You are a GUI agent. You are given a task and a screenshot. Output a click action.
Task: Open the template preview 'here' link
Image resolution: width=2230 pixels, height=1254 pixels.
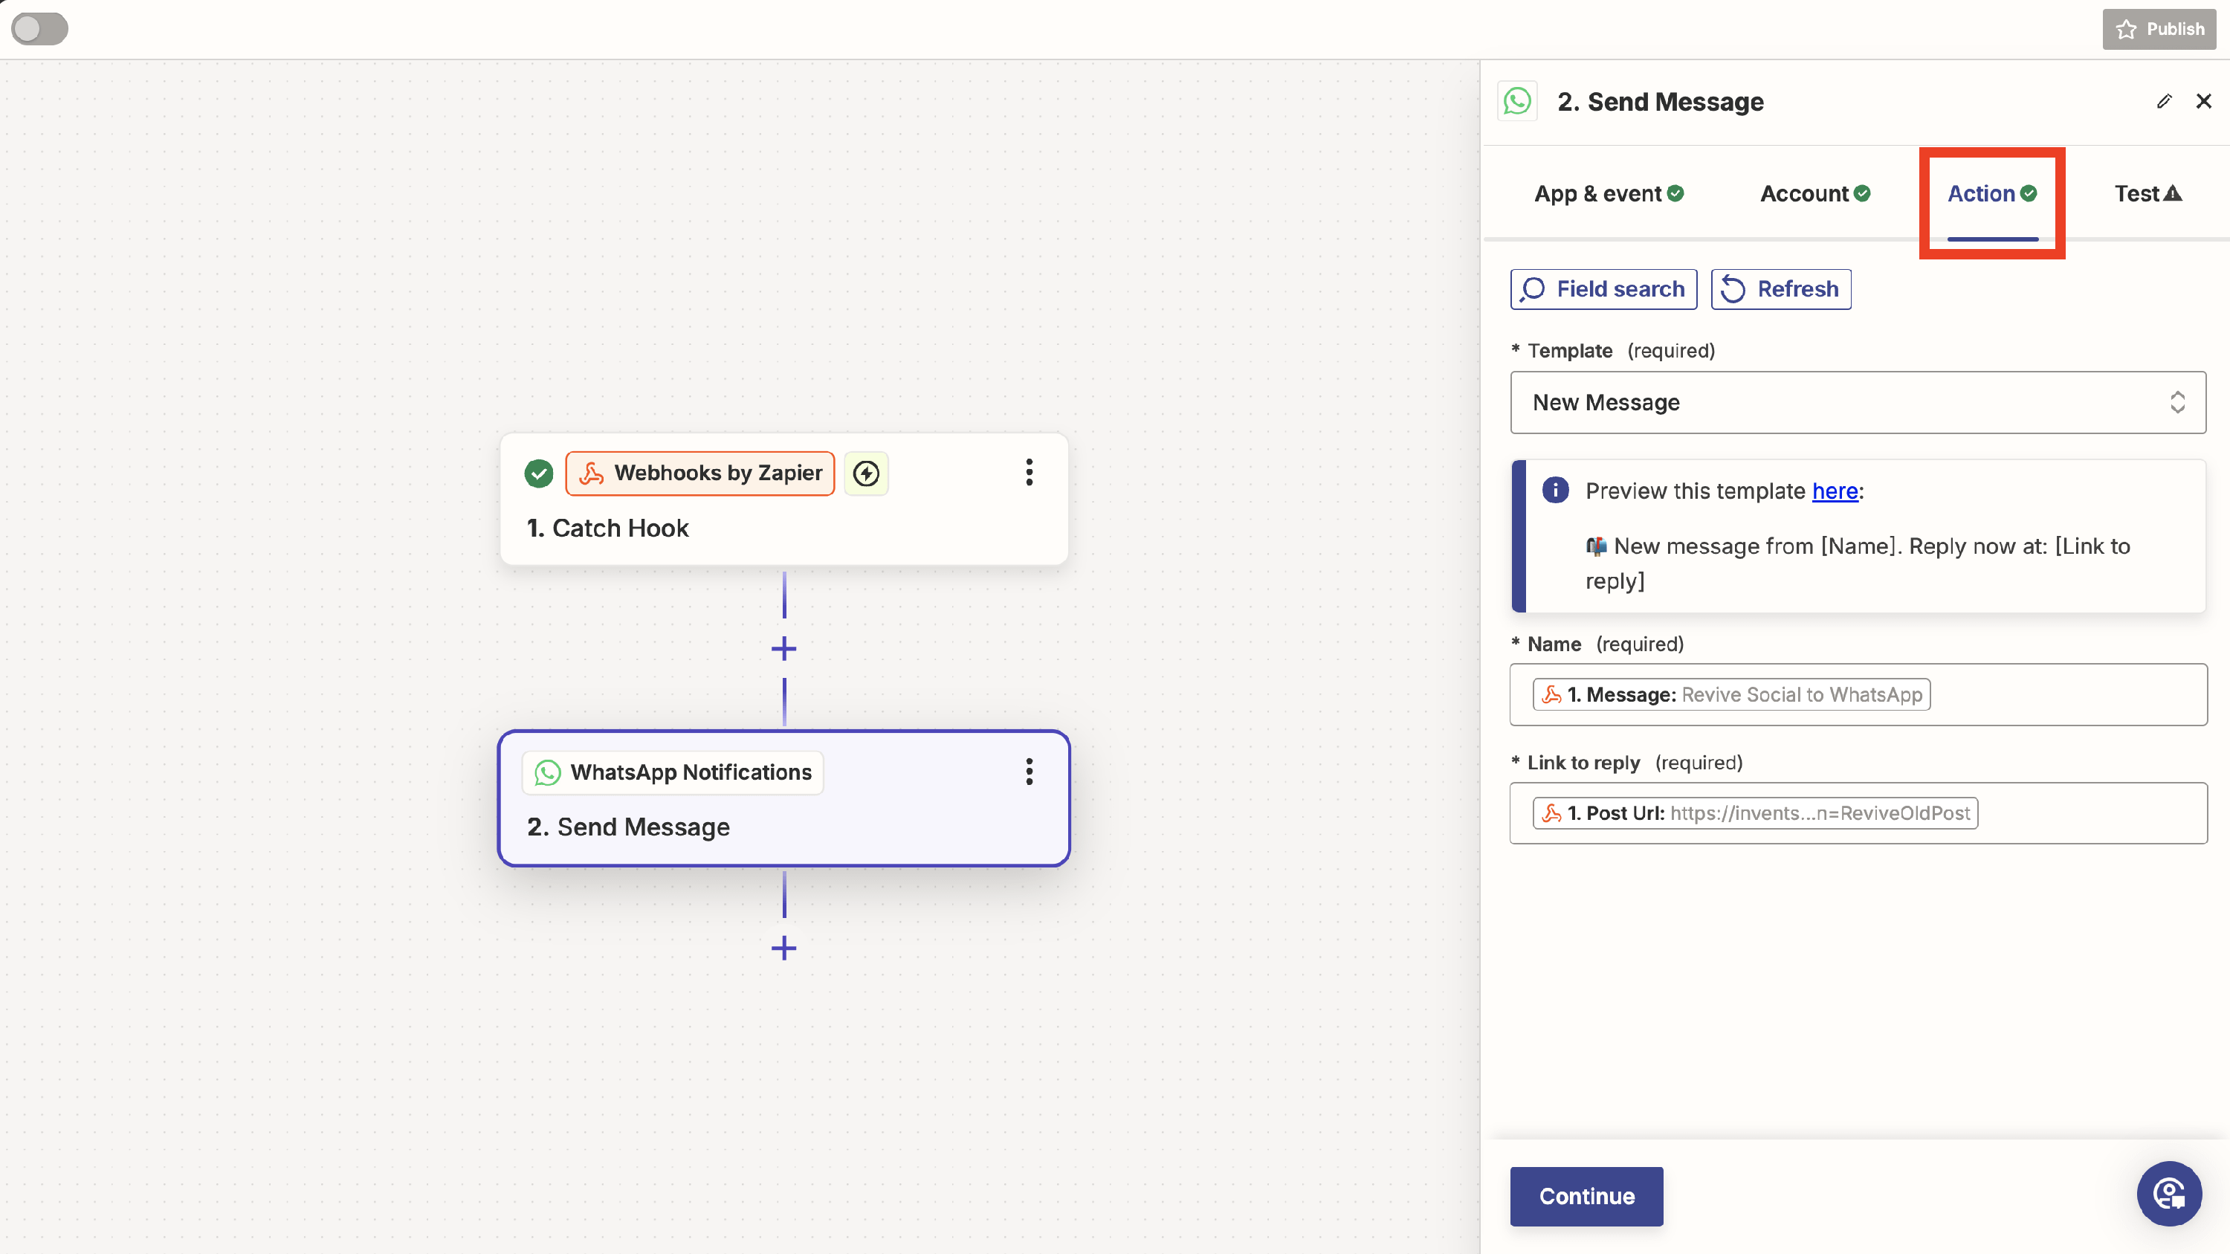tap(1835, 491)
